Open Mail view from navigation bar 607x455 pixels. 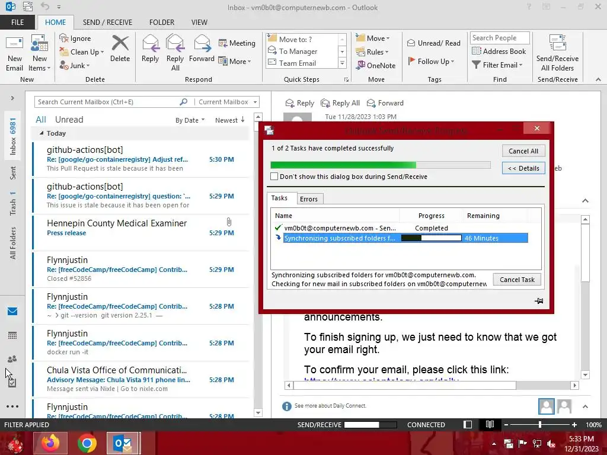(x=12, y=311)
